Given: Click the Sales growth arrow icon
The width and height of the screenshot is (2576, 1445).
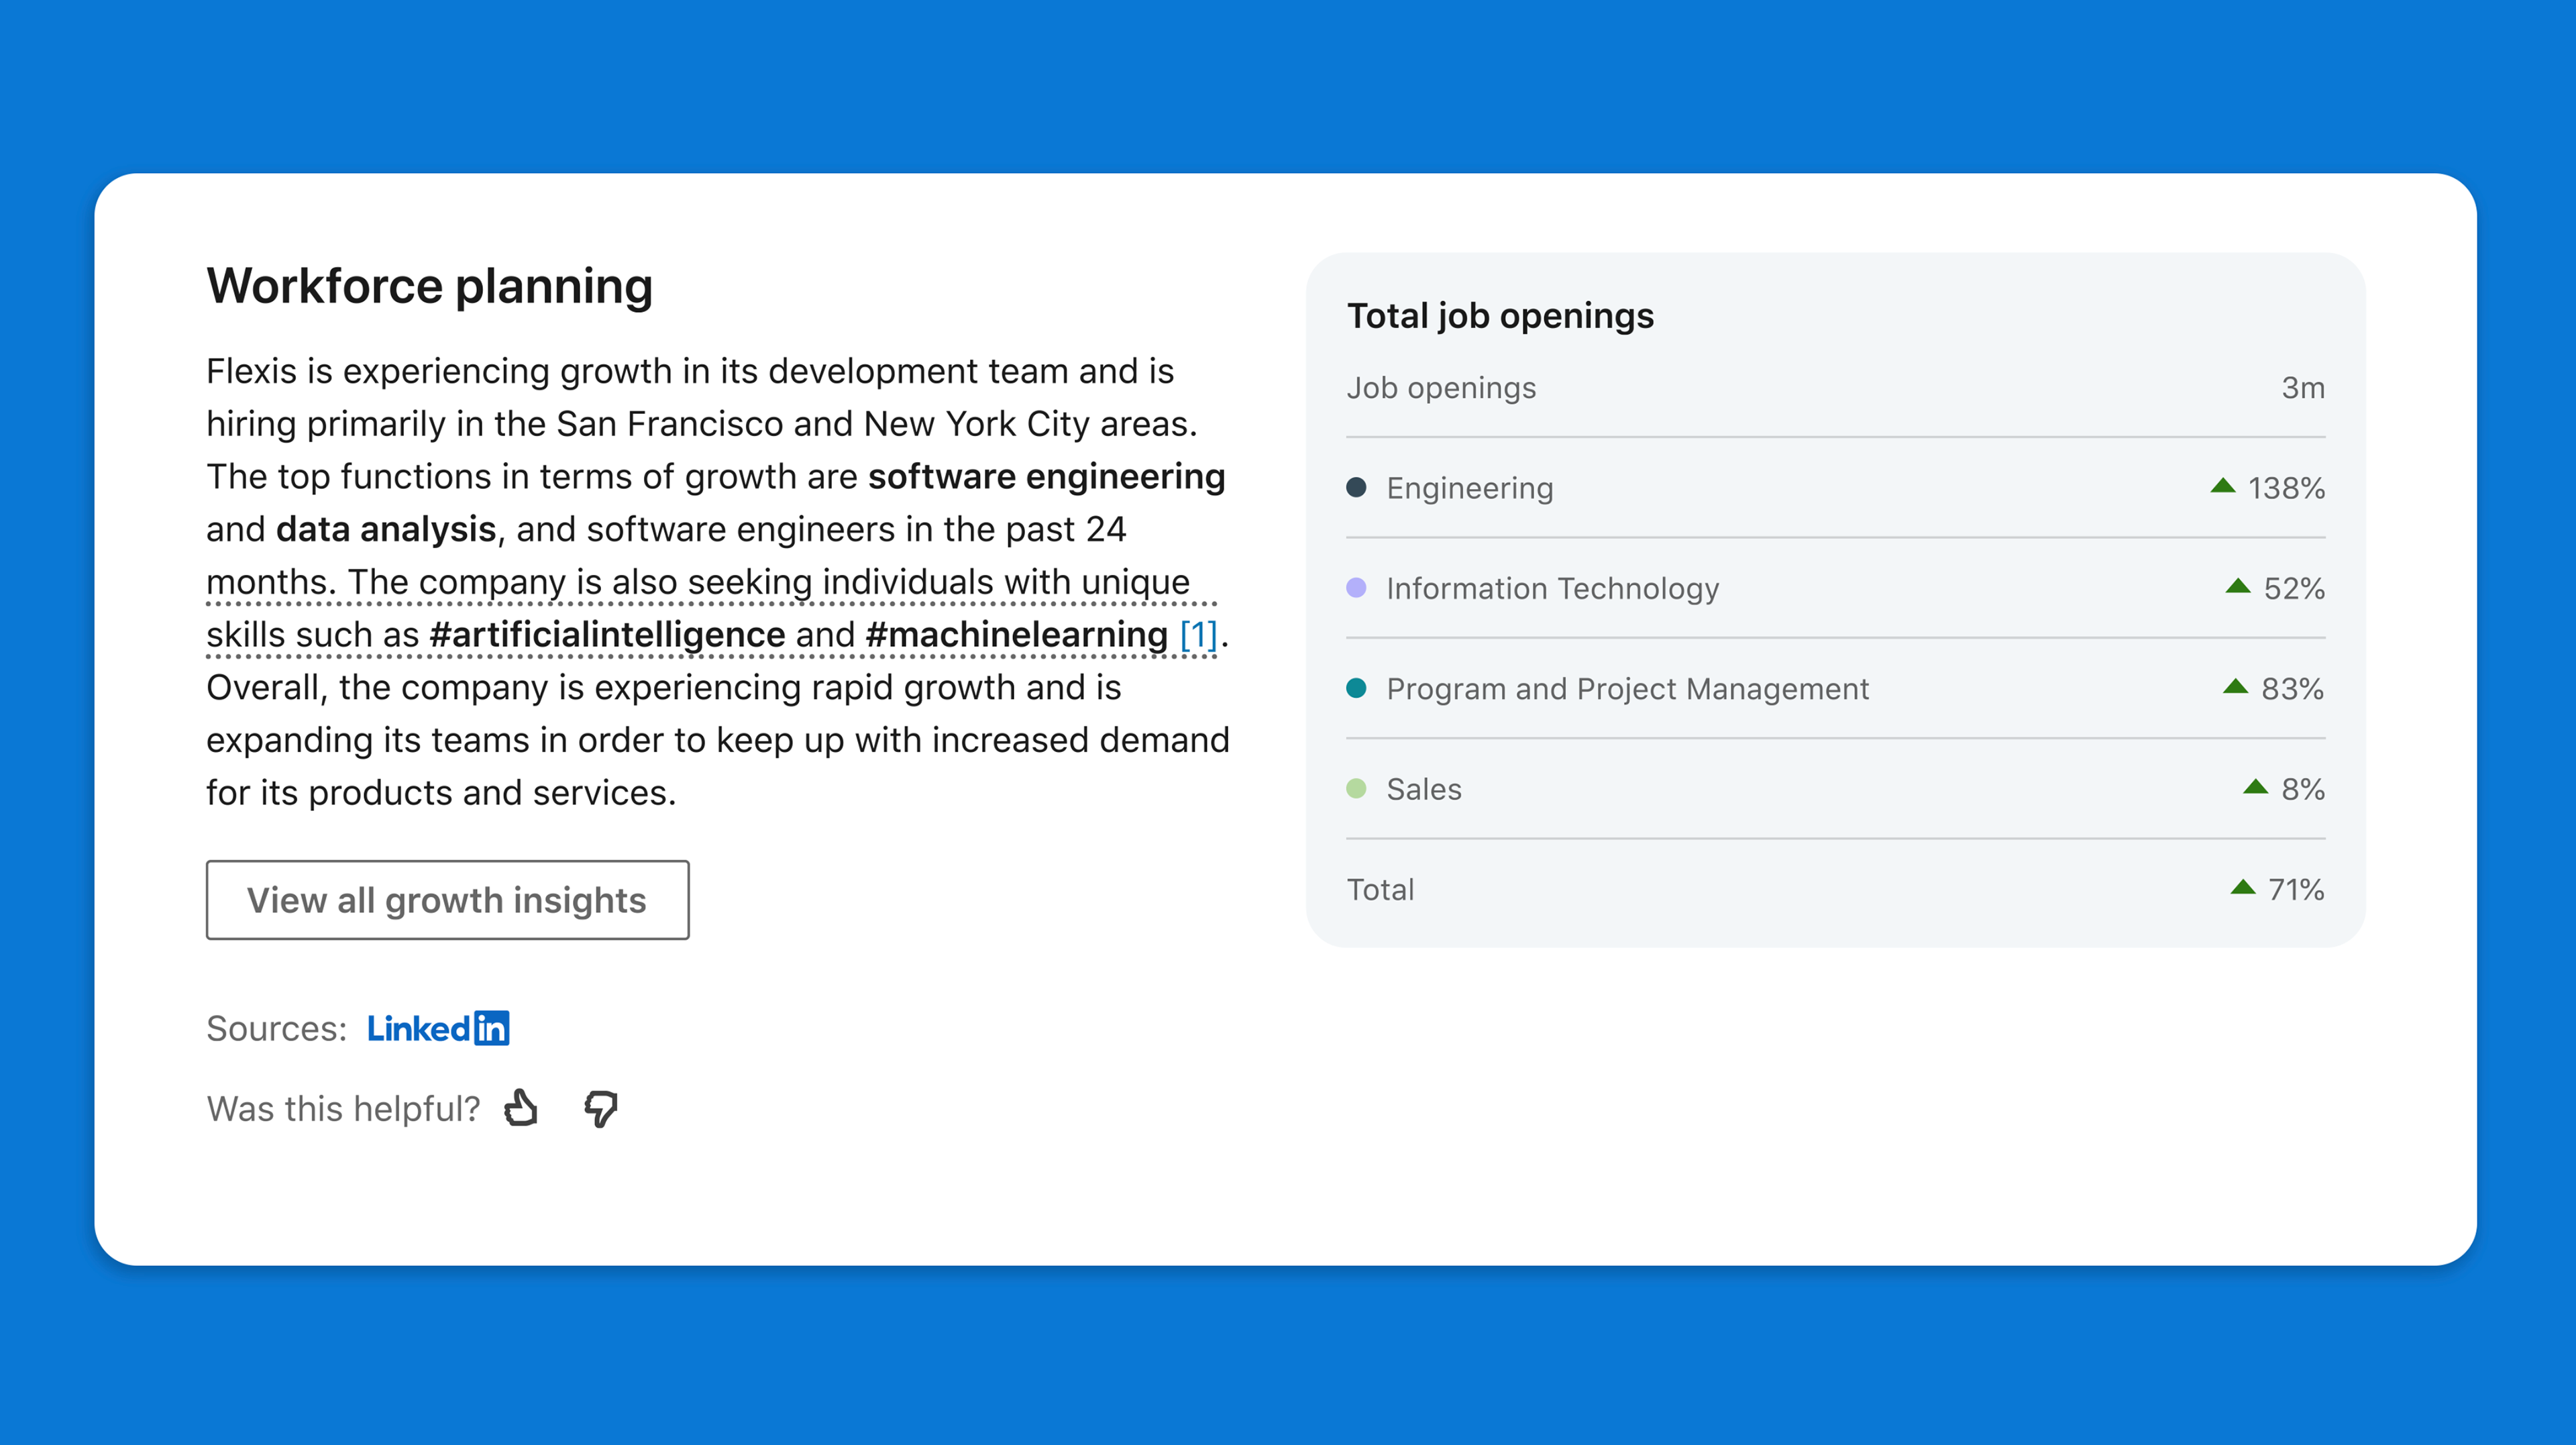Looking at the screenshot, I should click(x=2255, y=787).
